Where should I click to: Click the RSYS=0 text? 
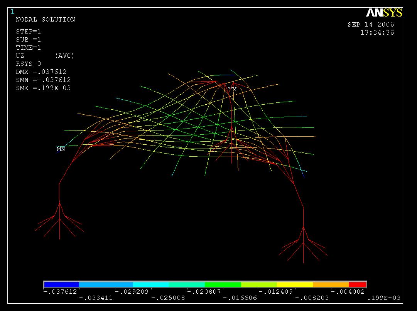29,64
